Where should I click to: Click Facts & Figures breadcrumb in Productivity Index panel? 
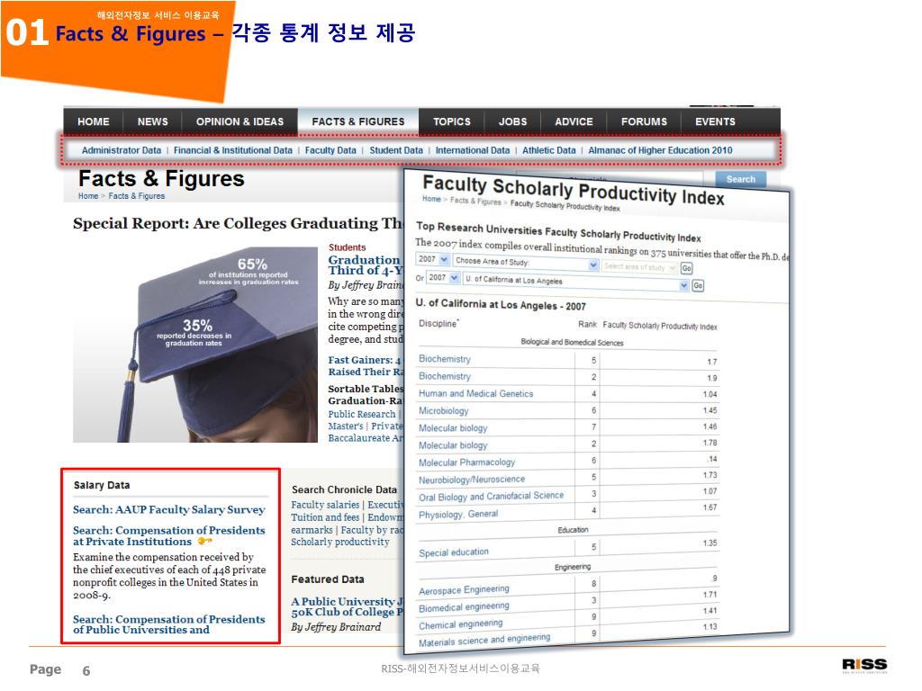tap(475, 201)
